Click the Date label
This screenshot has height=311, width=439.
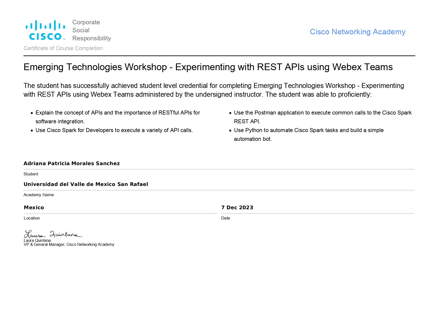[x=226, y=218]
